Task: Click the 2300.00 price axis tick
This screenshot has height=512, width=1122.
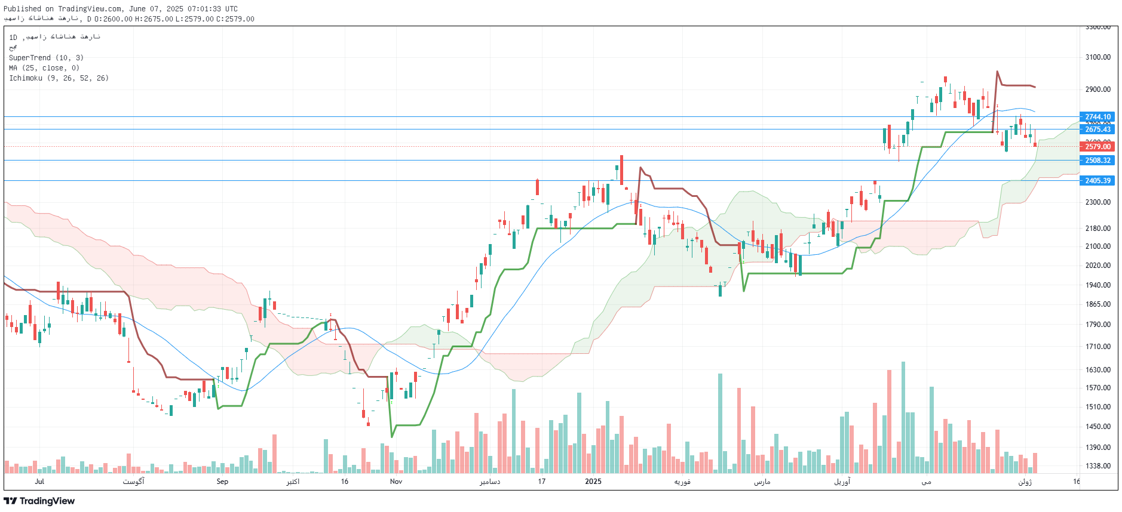Action: (x=1098, y=202)
